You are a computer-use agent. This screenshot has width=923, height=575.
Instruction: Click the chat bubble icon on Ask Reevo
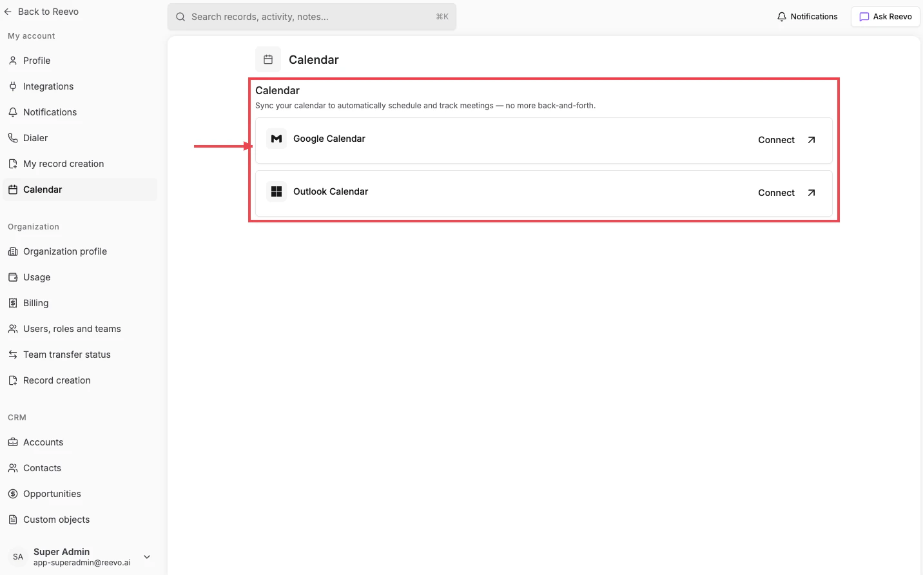(x=864, y=17)
